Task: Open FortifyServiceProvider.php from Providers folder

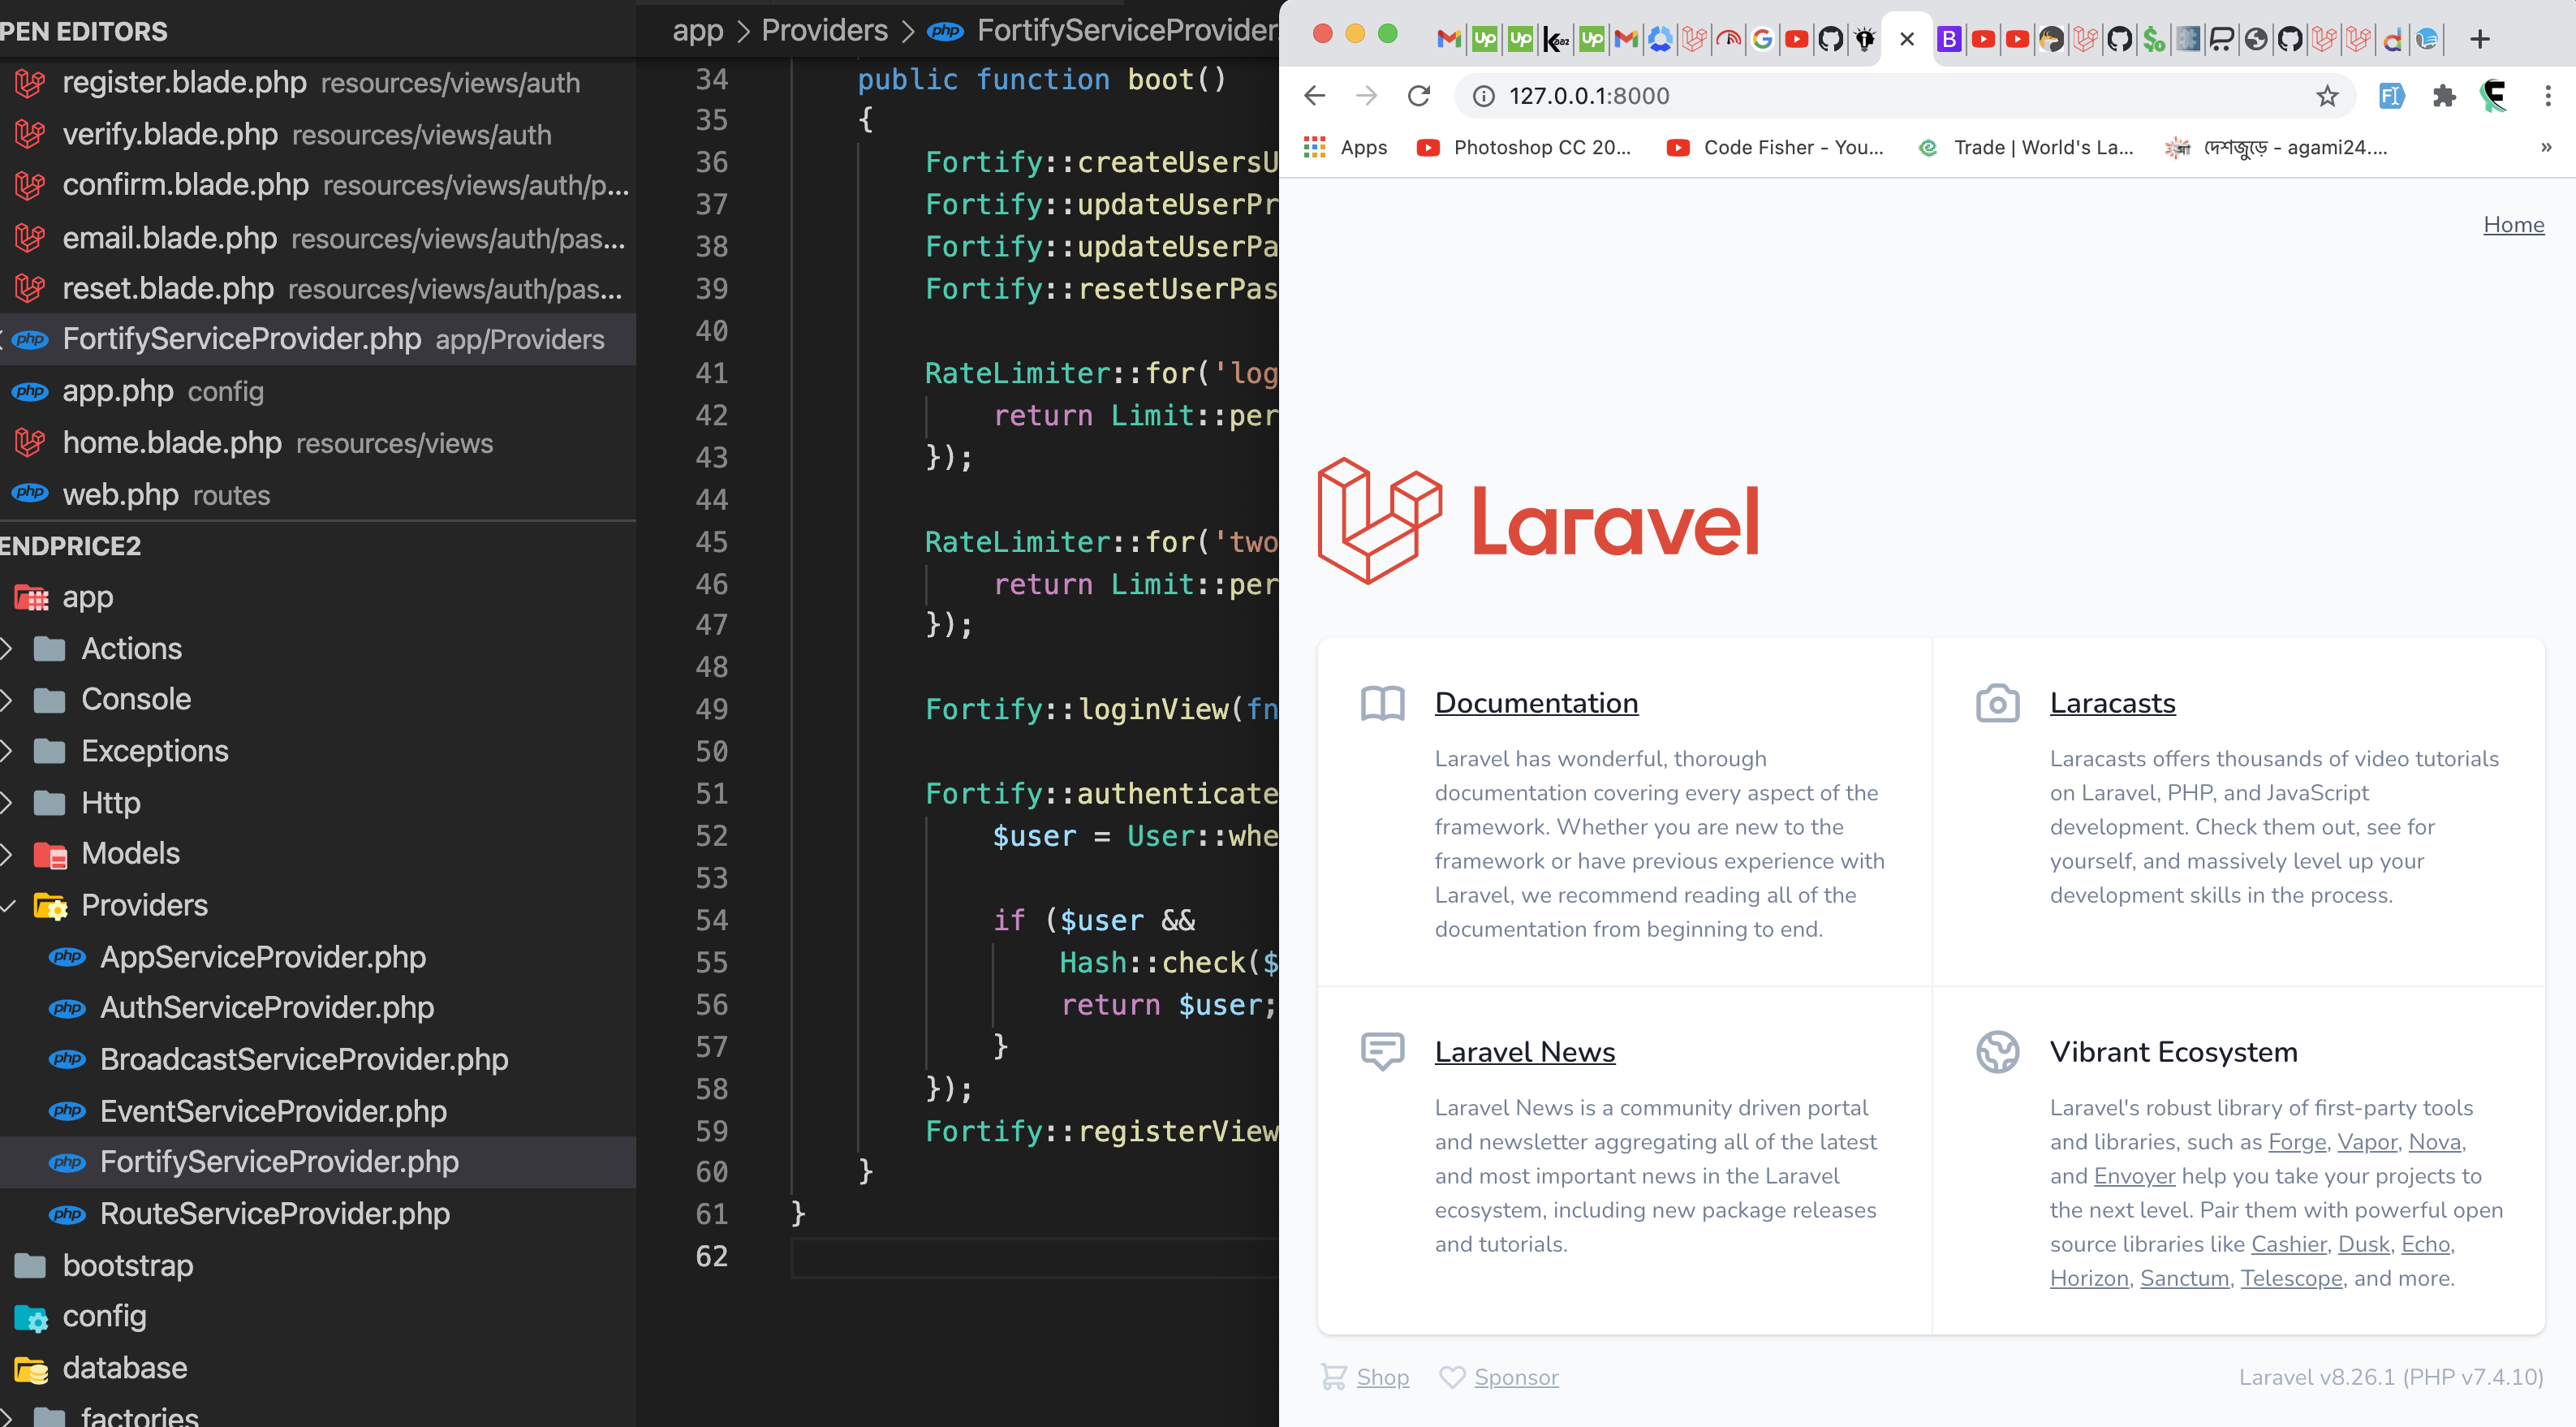Action: pos(281,1161)
